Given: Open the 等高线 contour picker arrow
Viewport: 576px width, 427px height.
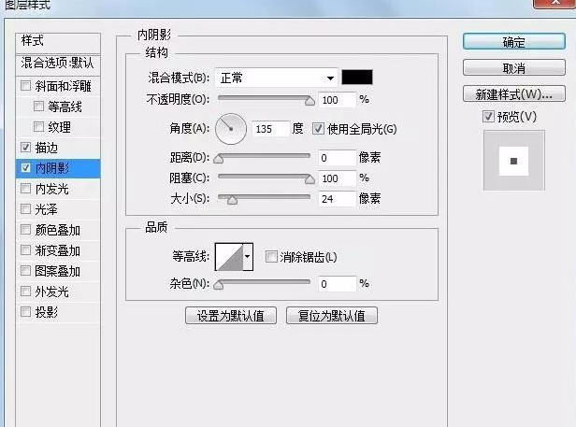Looking at the screenshot, I should (x=248, y=257).
